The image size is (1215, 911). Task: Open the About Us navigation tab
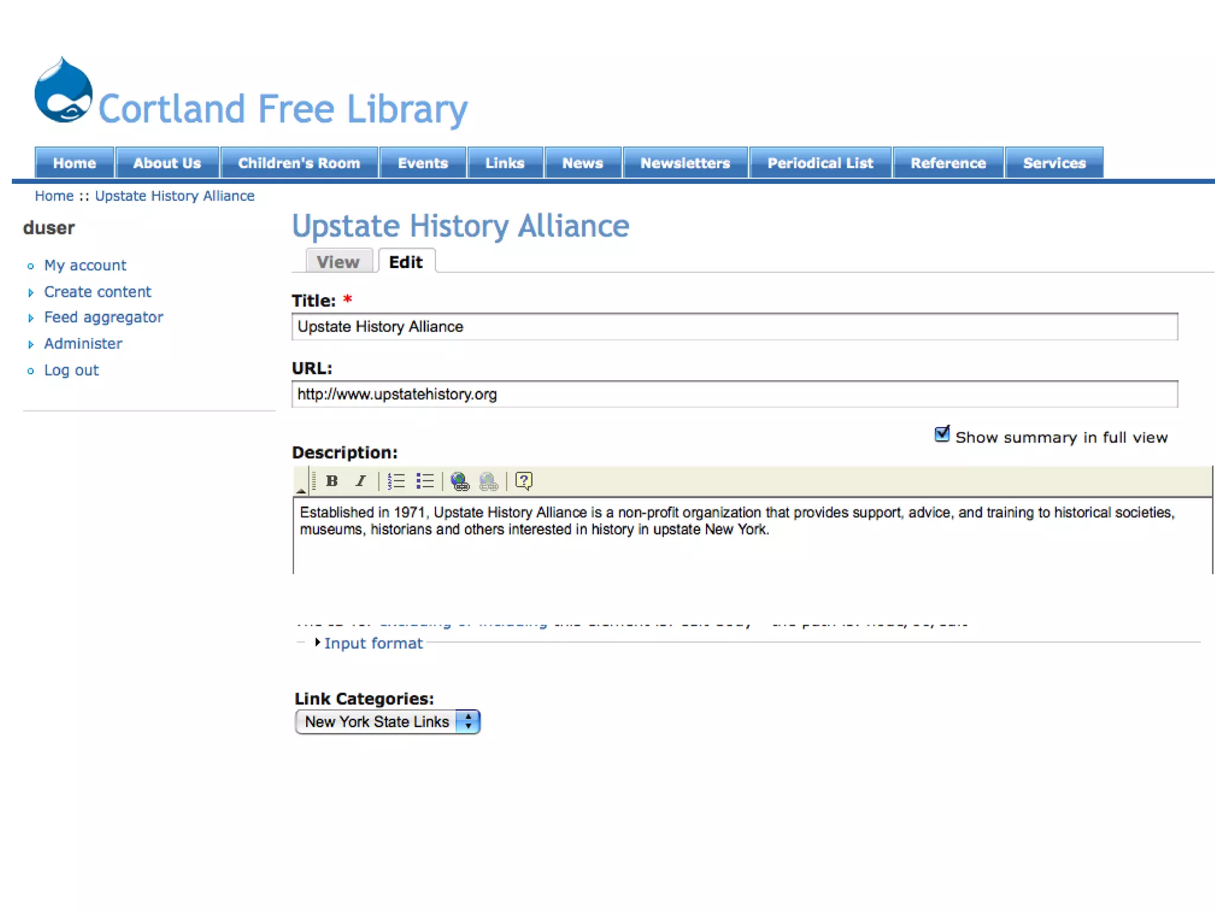coord(167,163)
